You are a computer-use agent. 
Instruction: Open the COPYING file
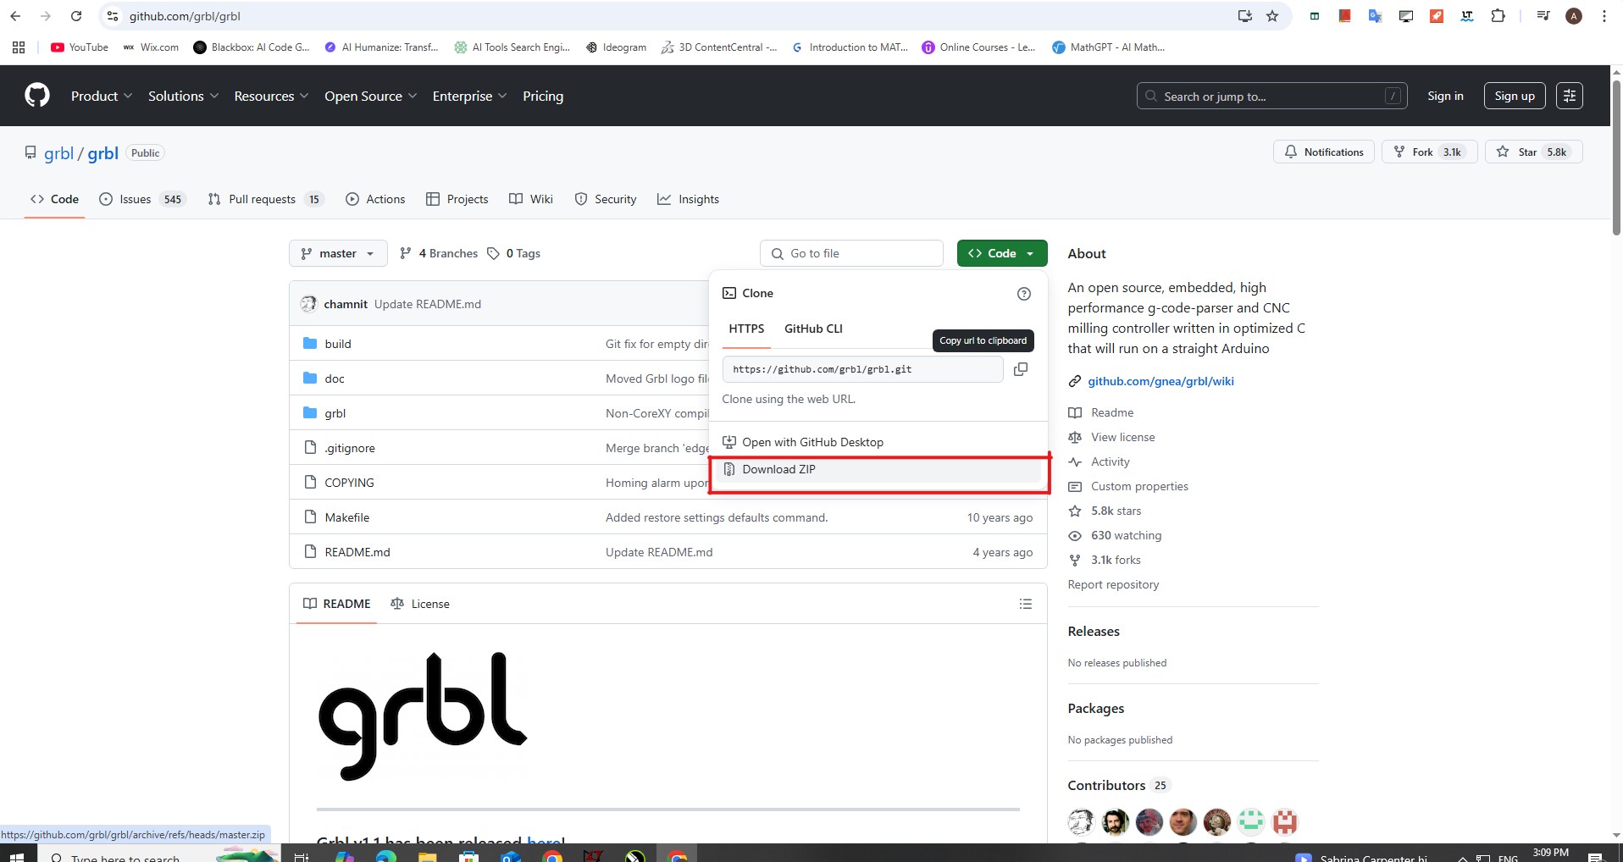(x=349, y=483)
